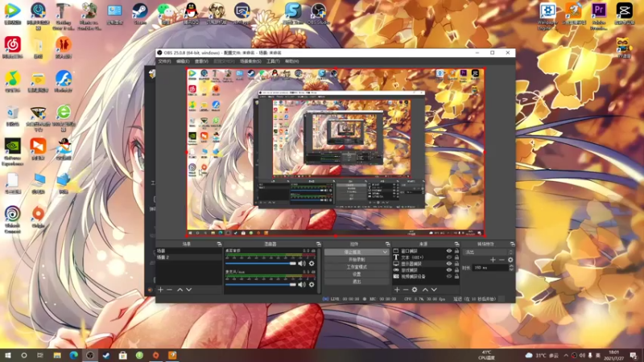Move selected source down
Screen dimensions: 644x362
point(434,290)
